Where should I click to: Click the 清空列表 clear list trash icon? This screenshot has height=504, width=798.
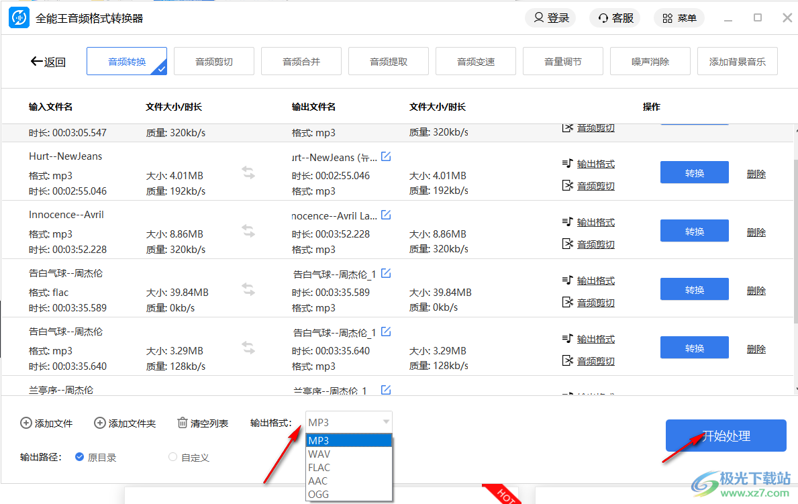(x=182, y=423)
